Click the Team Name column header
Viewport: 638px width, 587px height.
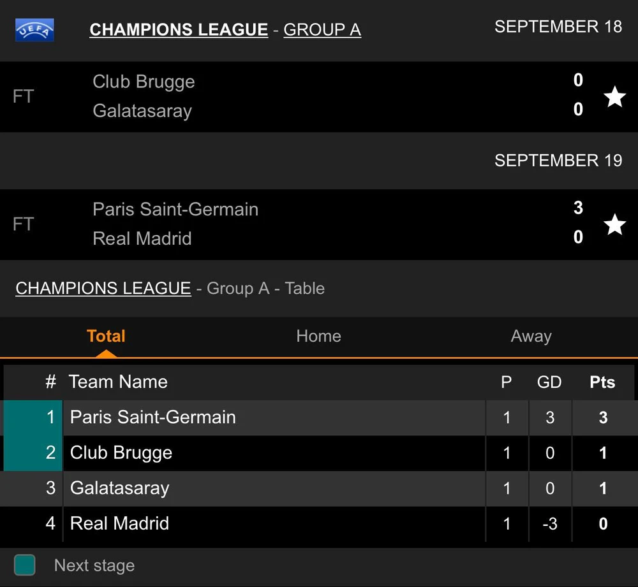click(x=118, y=382)
